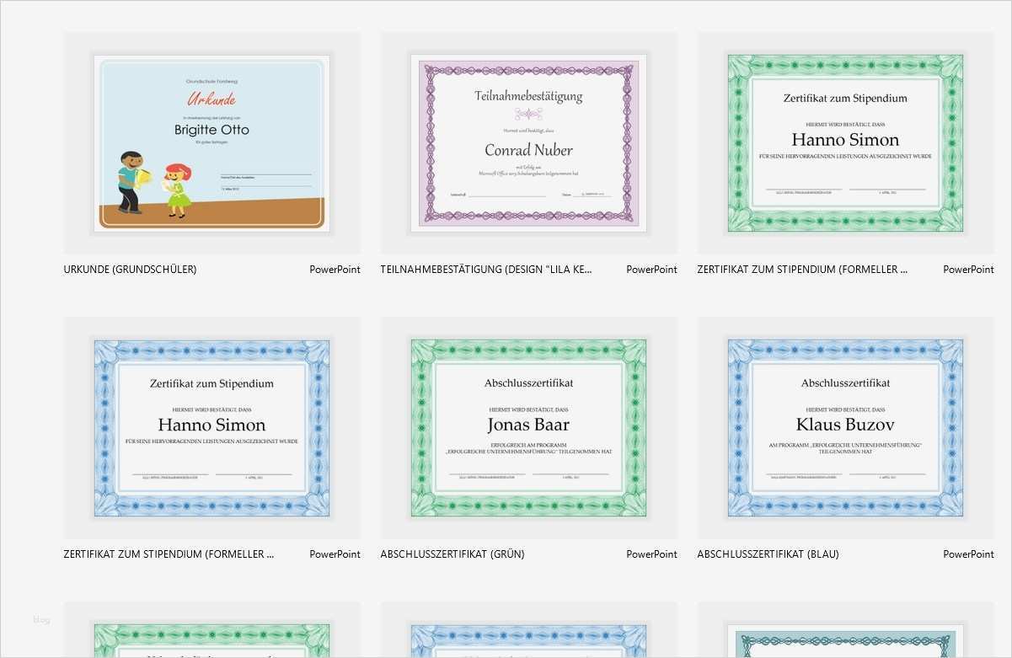Click PowerPoint label beside green Stipendium certificate title

968,270
